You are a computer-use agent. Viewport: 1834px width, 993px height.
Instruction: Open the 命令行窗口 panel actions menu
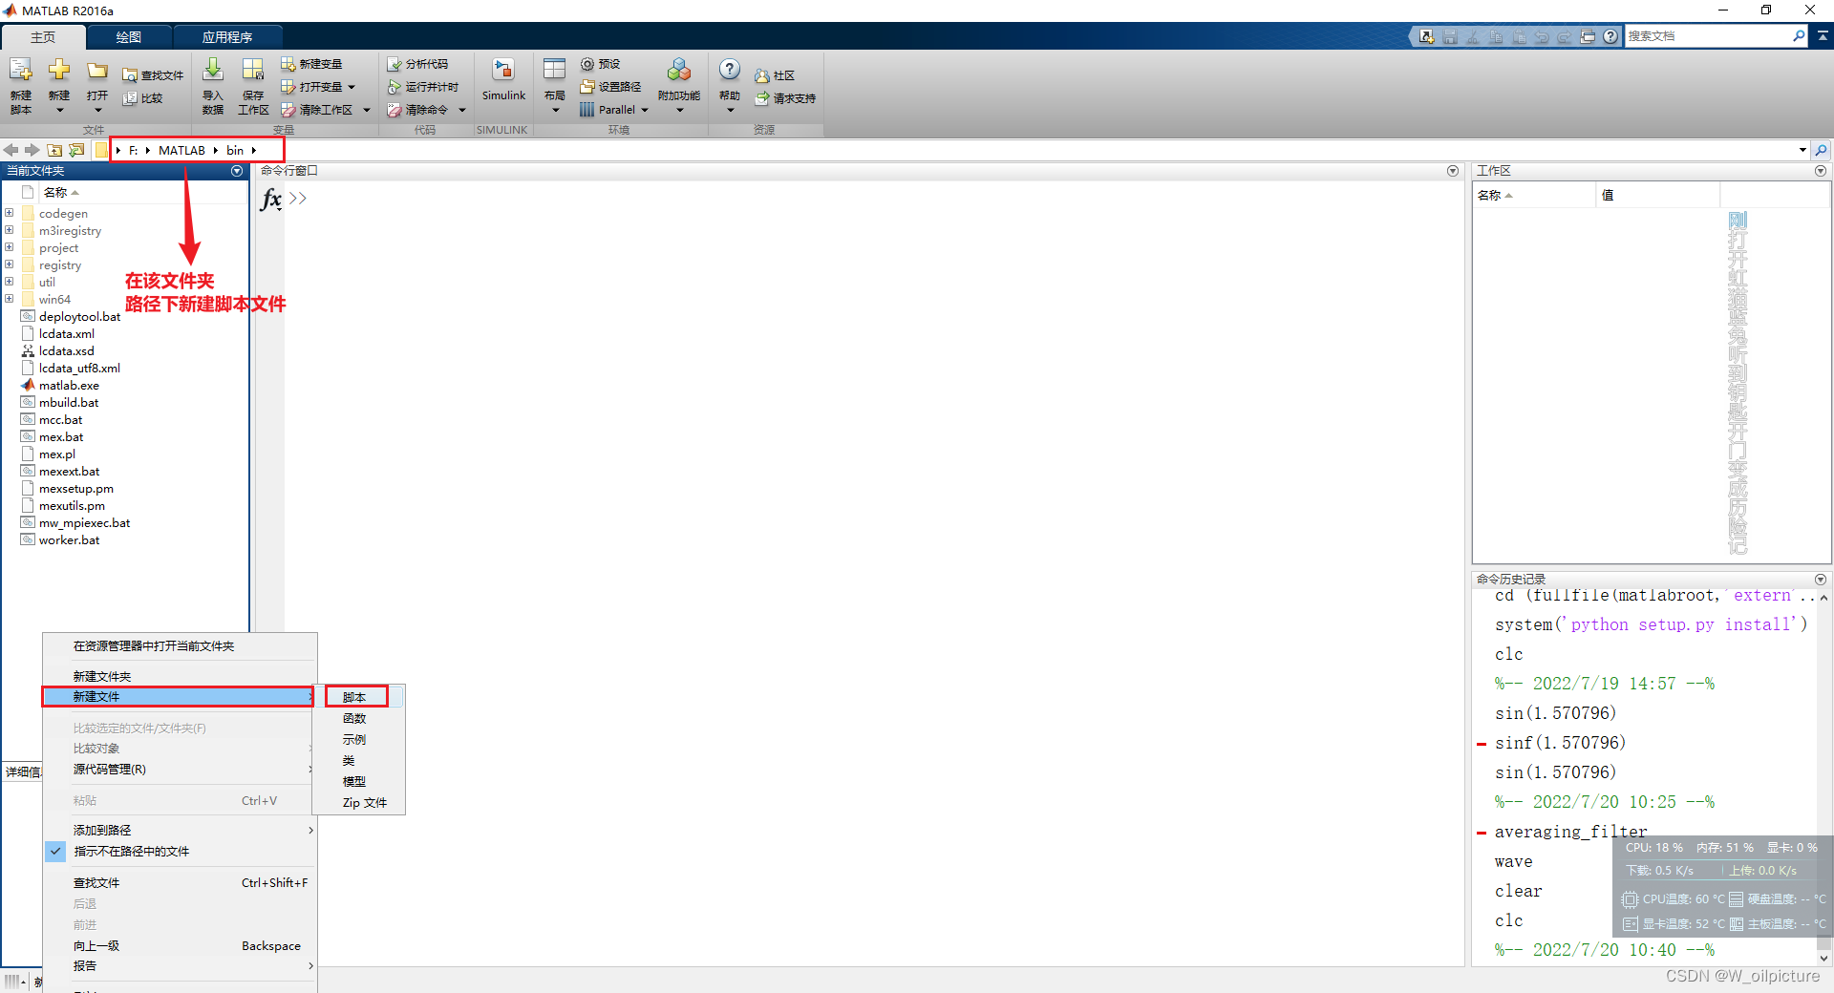1453,171
